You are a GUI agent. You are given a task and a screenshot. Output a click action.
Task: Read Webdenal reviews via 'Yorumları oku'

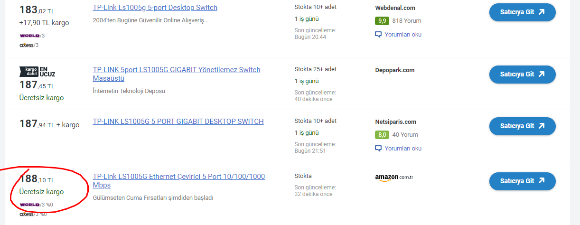click(x=402, y=35)
